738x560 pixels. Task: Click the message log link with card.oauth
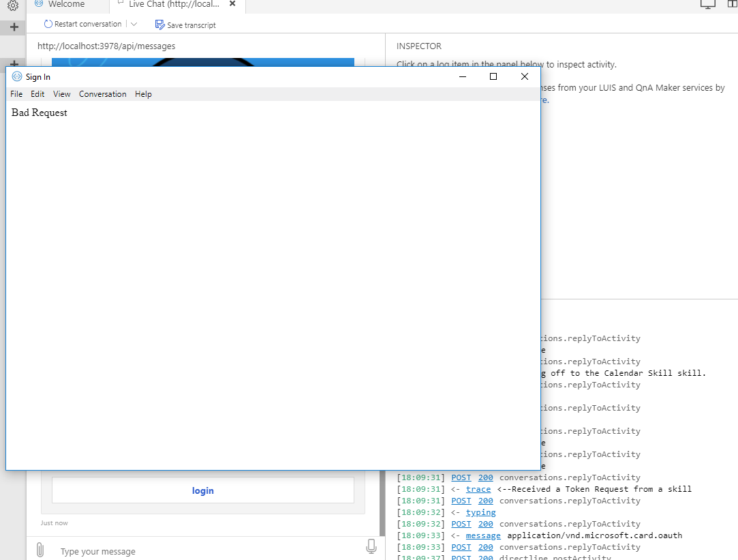(483, 535)
